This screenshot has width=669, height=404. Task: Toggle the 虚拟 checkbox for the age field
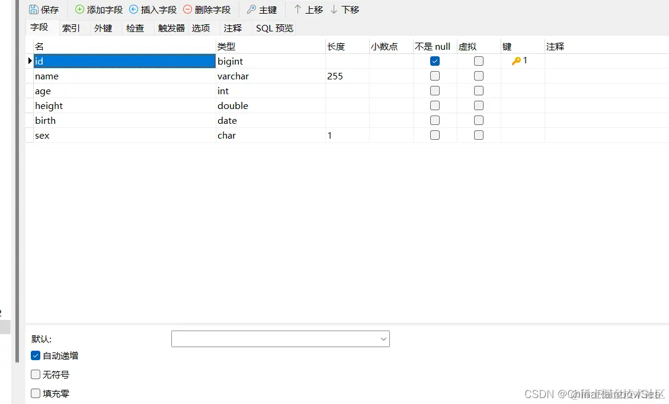tap(478, 91)
